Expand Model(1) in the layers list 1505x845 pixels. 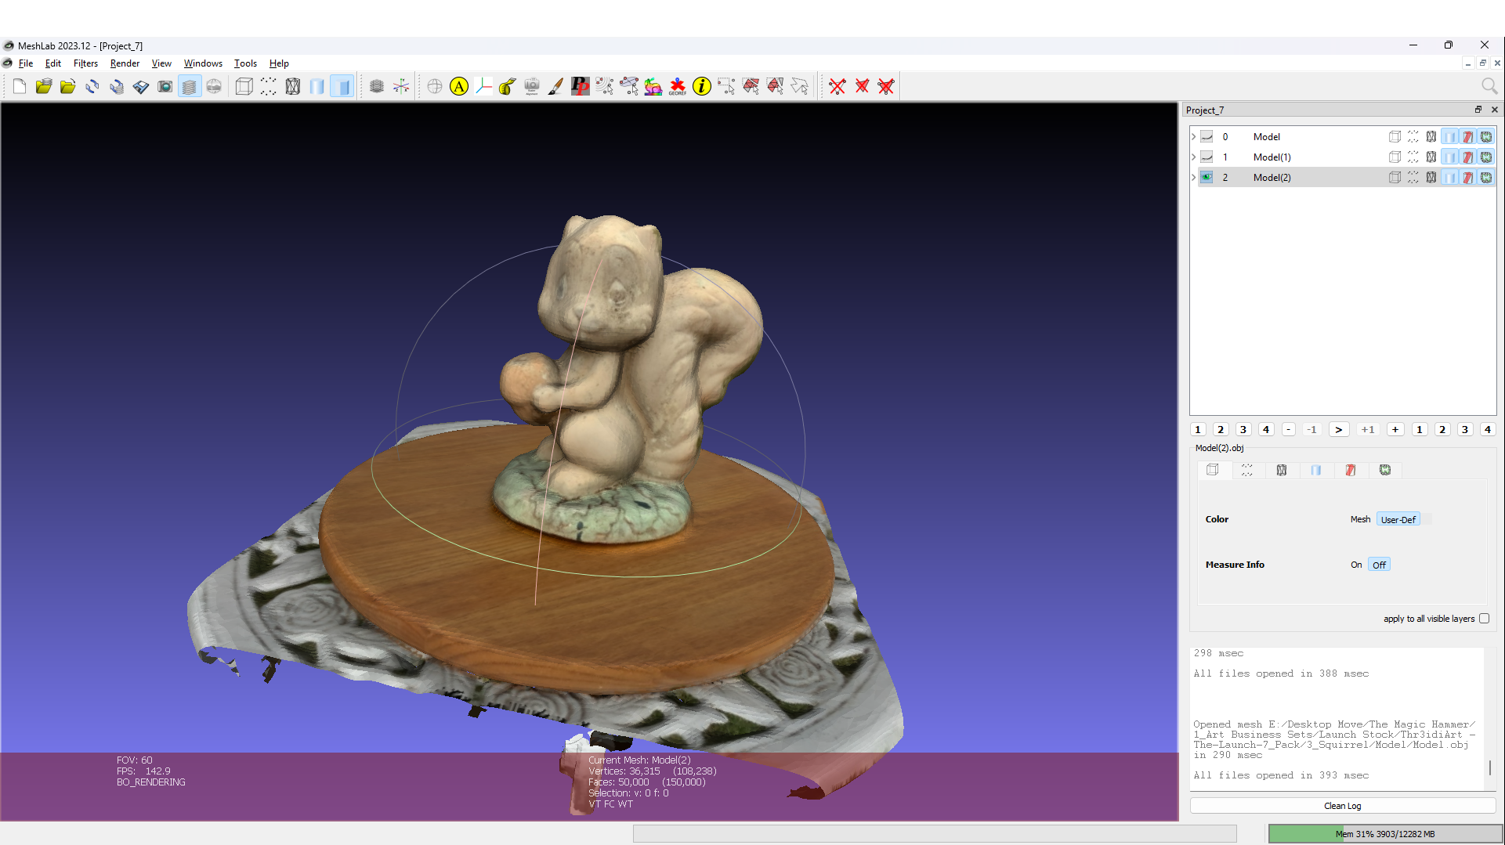click(x=1192, y=157)
